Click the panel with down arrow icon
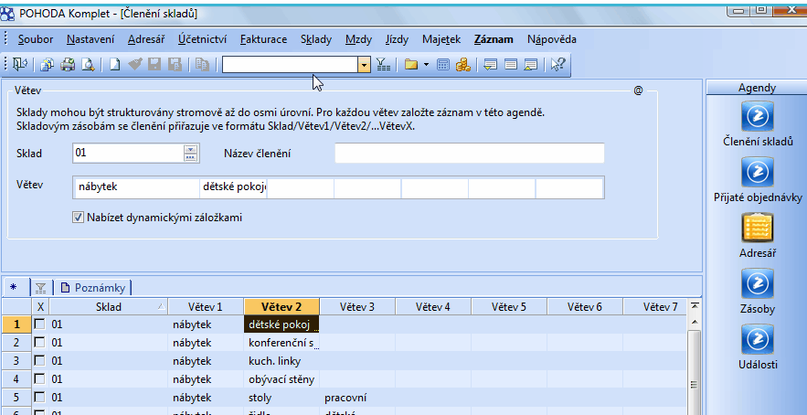This screenshot has width=807, height=415. pyautogui.click(x=491, y=64)
